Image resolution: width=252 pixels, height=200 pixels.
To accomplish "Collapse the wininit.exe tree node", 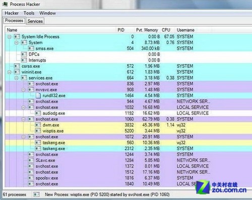I will (10, 72).
